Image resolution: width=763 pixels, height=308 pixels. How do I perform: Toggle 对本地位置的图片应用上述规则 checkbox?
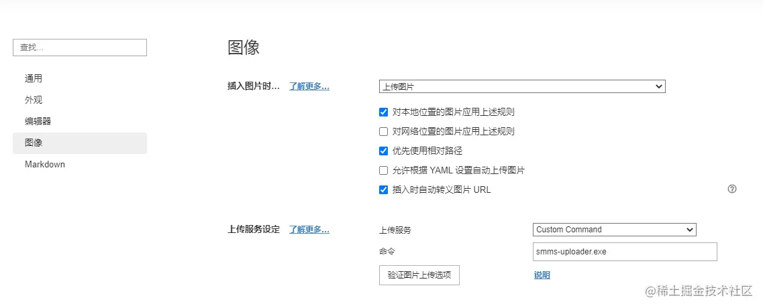tap(383, 112)
